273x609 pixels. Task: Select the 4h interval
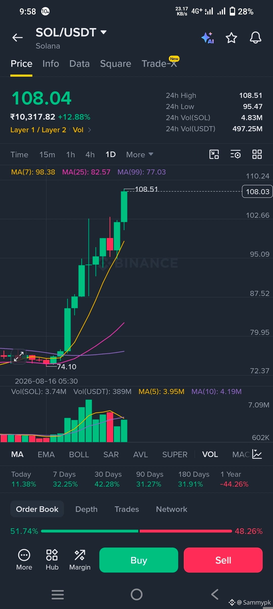pyautogui.click(x=90, y=155)
